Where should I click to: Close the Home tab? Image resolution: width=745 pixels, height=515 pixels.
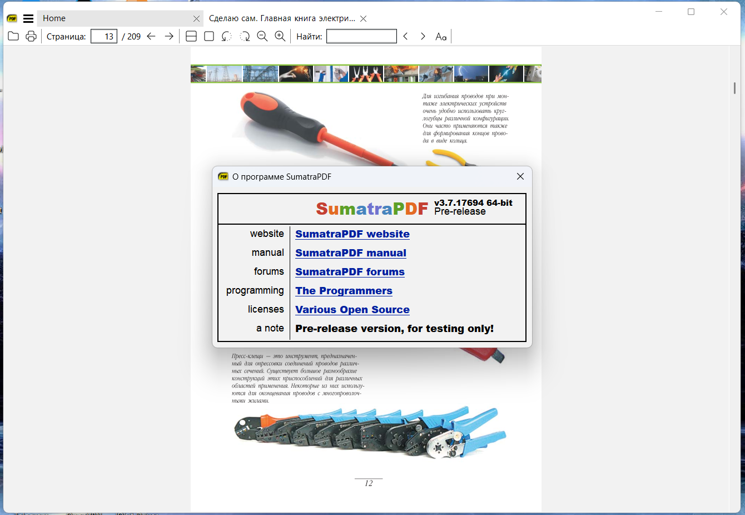click(x=196, y=18)
